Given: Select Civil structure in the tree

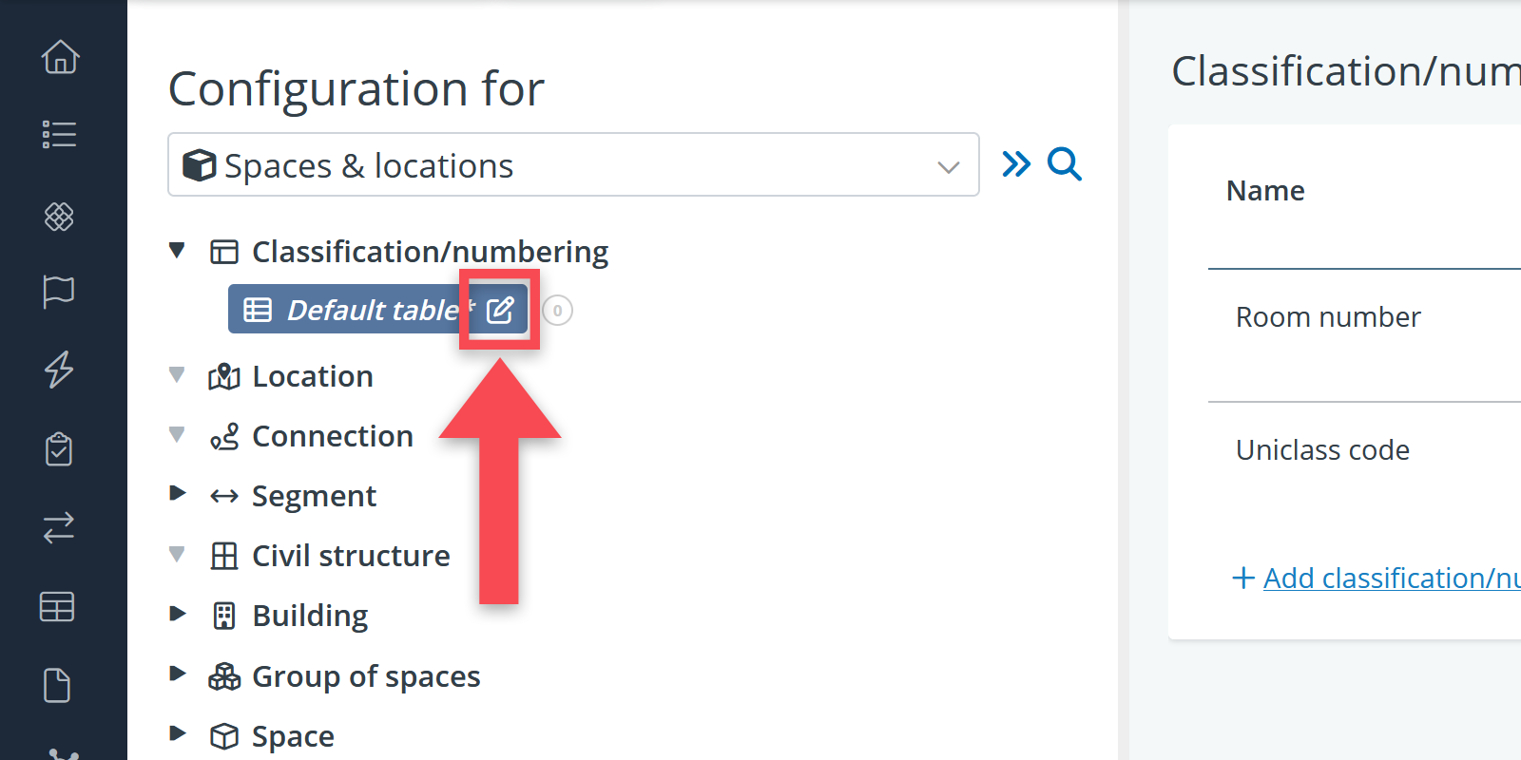Looking at the screenshot, I should (x=351, y=556).
